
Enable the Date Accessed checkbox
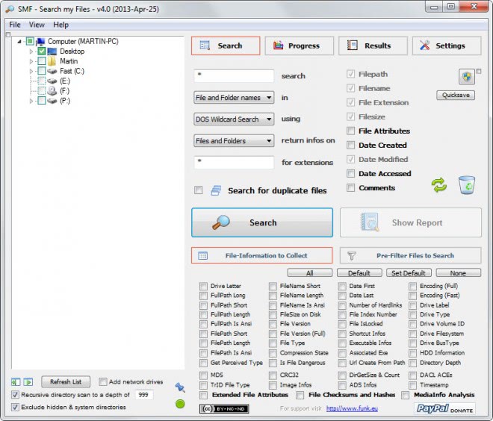pyautogui.click(x=350, y=173)
